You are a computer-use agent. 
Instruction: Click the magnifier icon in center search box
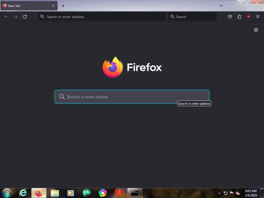[x=62, y=97]
